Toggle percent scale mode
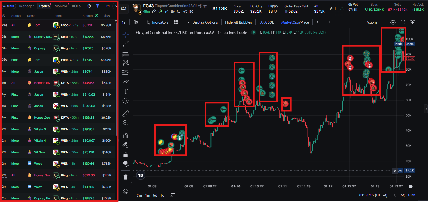 coord(395,195)
